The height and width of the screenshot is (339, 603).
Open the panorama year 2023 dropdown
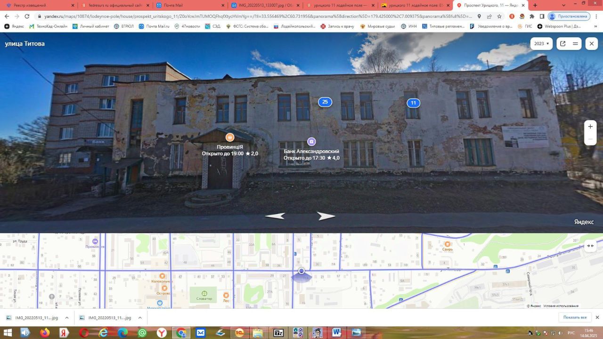[x=541, y=43]
